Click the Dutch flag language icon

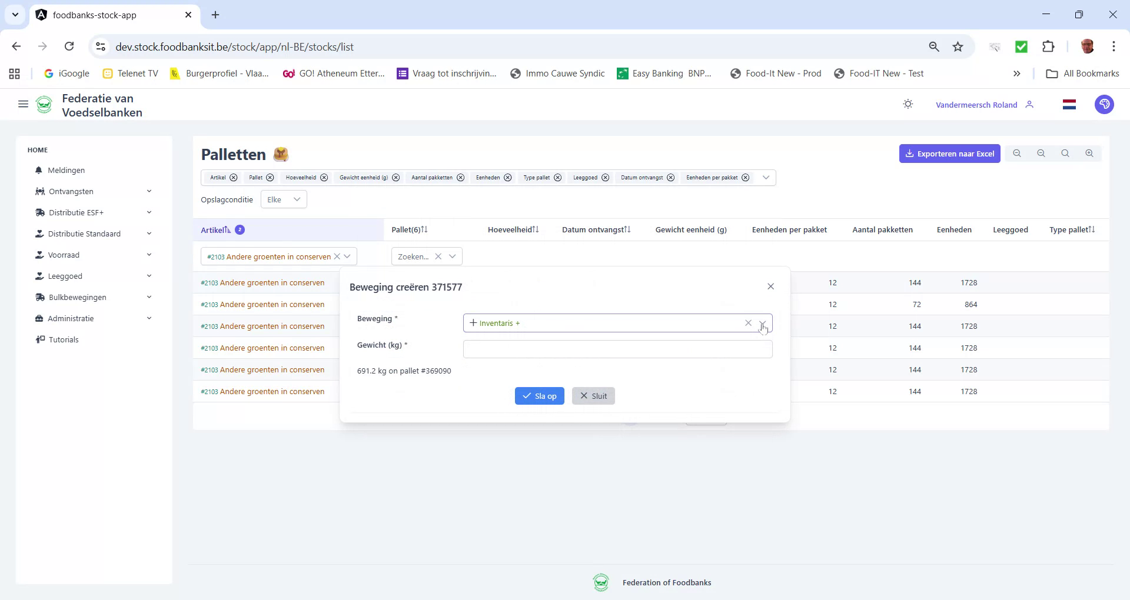pyautogui.click(x=1069, y=104)
